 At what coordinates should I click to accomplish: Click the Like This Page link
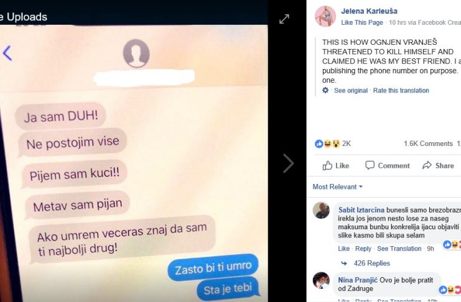coord(362,22)
